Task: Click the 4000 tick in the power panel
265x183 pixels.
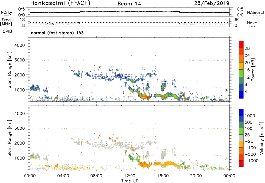Action: point(19,45)
